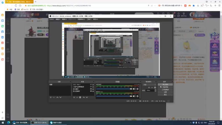This screenshot has height=125, width=222.
Task: Toggle visibility of display capture source
Action: tap(91, 91)
